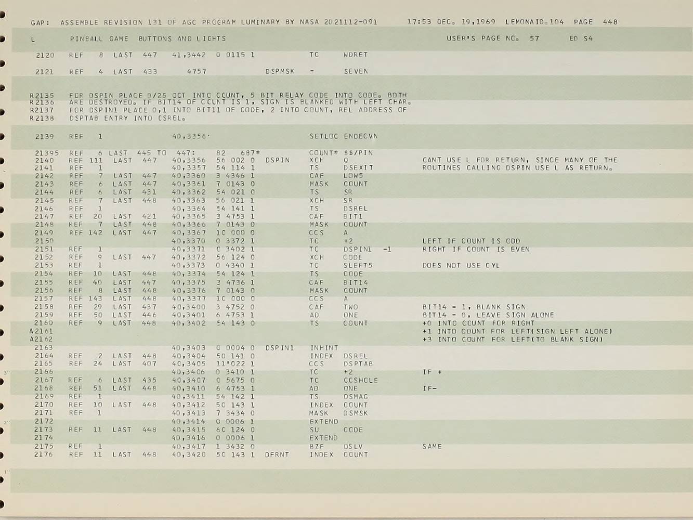Select line number 'A2162'
693x520 pixels.
(x=42, y=340)
